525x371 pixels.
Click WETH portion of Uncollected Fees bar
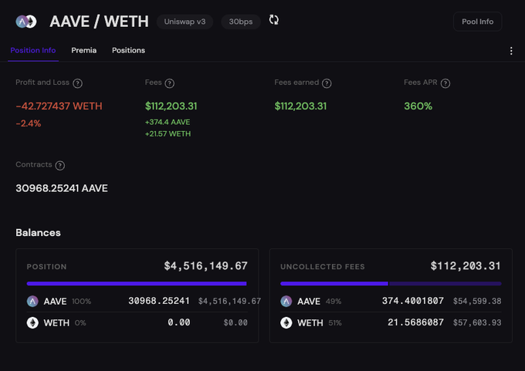point(445,284)
